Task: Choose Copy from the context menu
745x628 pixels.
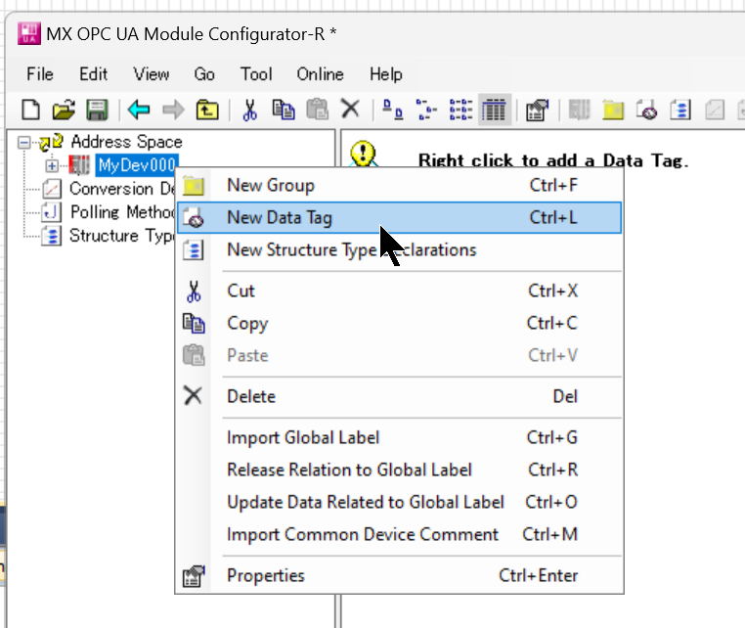Action: click(x=400, y=323)
